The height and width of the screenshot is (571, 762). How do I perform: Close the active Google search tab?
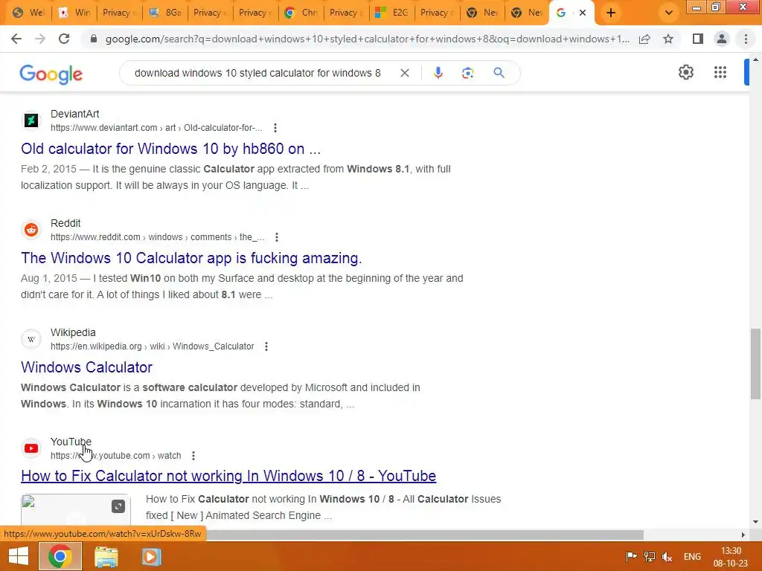tap(582, 13)
